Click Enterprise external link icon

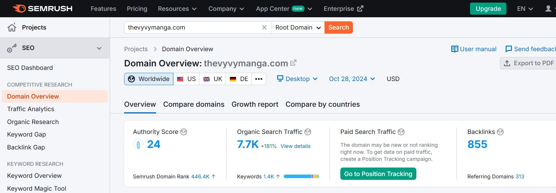coord(360,9)
